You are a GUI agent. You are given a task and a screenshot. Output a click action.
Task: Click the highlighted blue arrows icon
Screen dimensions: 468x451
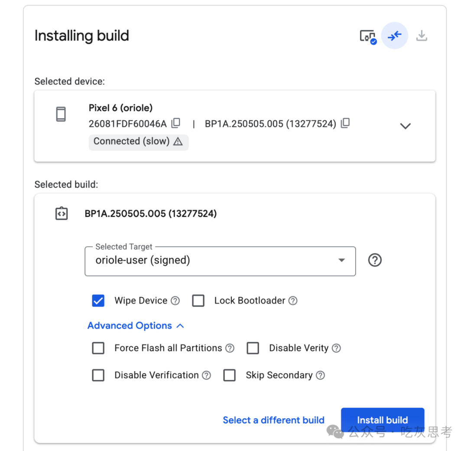(395, 36)
